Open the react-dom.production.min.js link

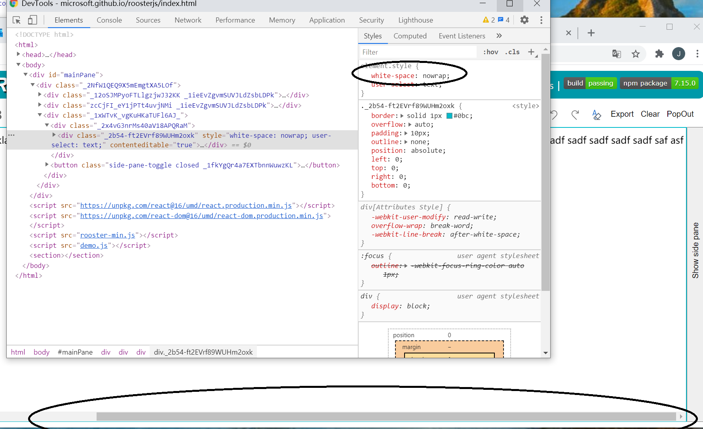click(x=201, y=216)
